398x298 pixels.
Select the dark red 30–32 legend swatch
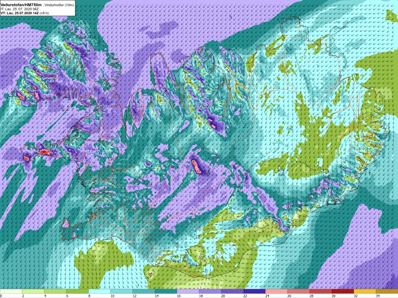click(x=342, y=291)
